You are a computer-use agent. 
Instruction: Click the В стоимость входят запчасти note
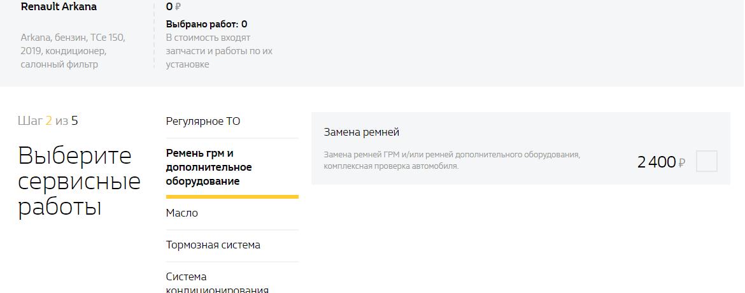pyautogui.click(x=218, y=51)
